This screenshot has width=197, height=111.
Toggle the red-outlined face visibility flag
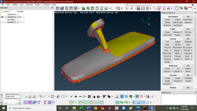click(91, 103)
